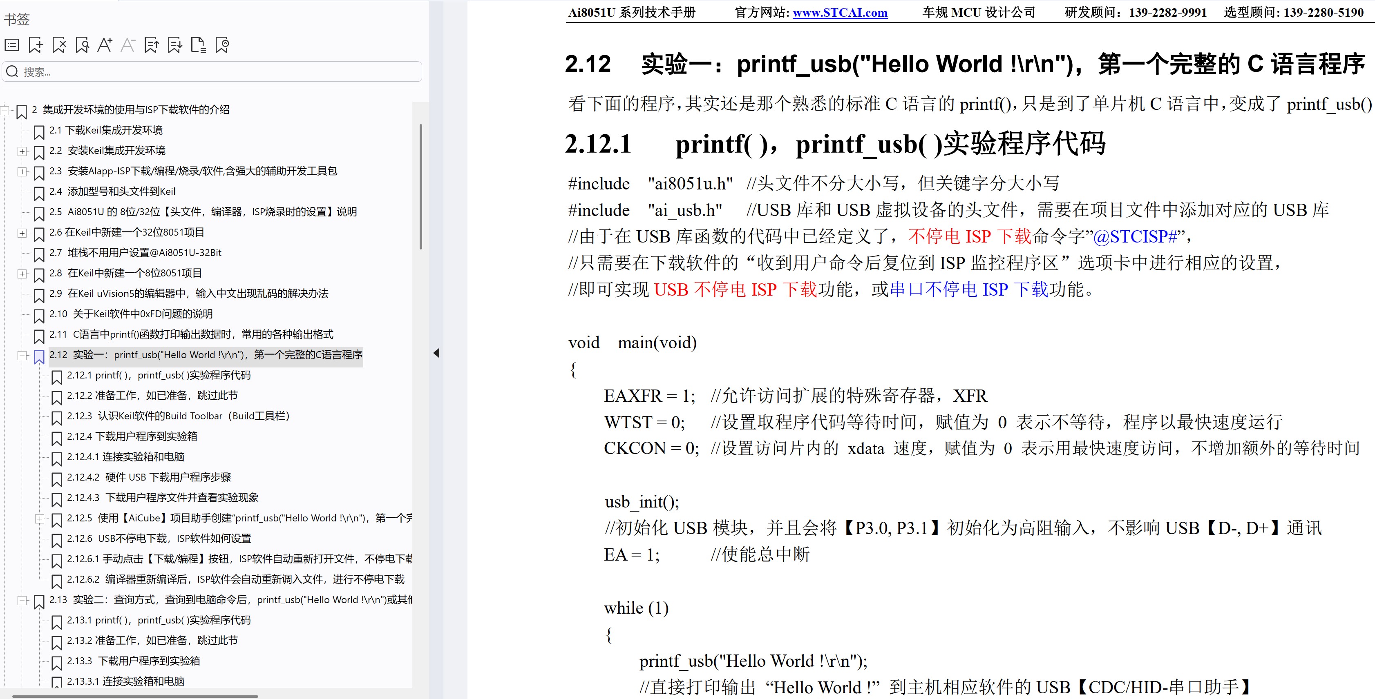Open bookmark 2.12.4.2 硬件USB下载步骤
The height and width of the screenshot is (699, 1375).
pyautogui.click(x=149, y=477)
